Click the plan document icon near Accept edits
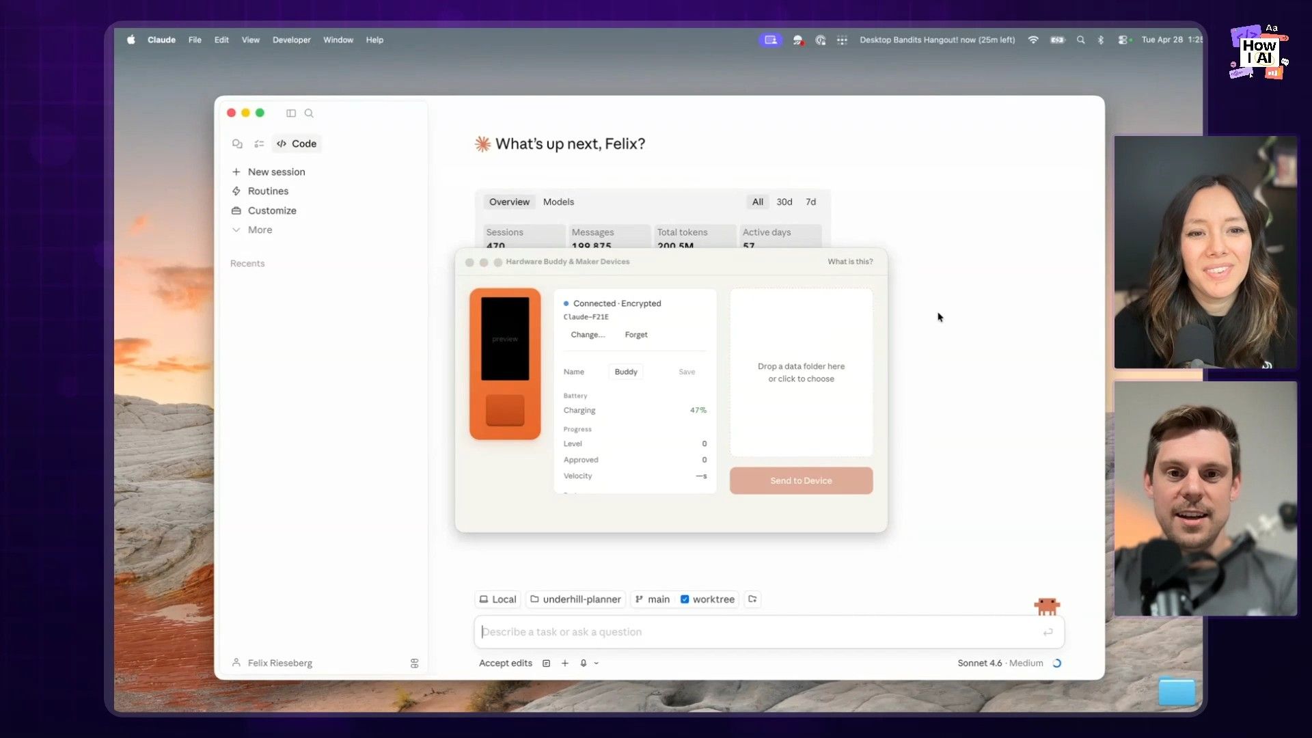The image size is (1312, 738). coord(546,663)
